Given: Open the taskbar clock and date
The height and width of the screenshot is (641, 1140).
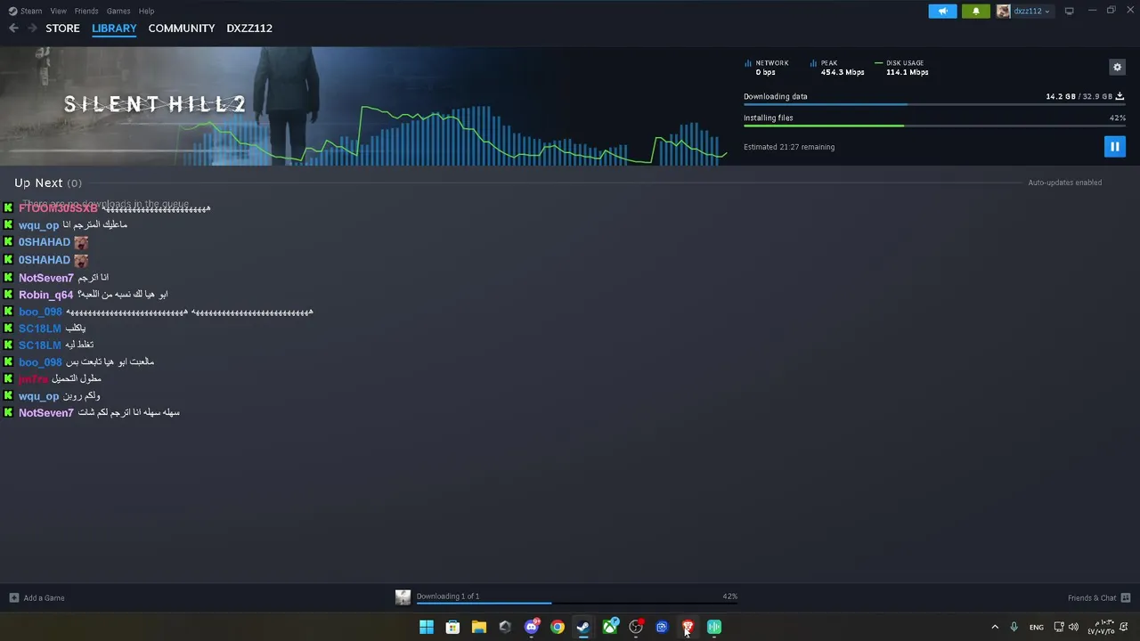Looking at the screenshot, I should [1102, 627].
